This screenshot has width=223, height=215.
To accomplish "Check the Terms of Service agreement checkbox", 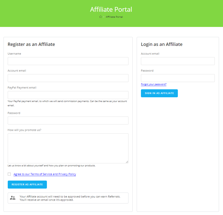I will click(x=9, y=174).
